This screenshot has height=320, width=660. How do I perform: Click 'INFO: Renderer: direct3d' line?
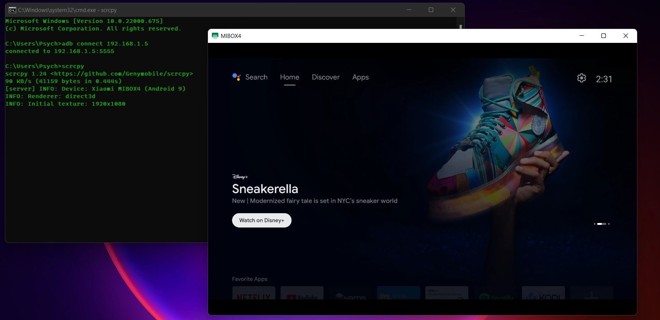(x=50, y=96)
